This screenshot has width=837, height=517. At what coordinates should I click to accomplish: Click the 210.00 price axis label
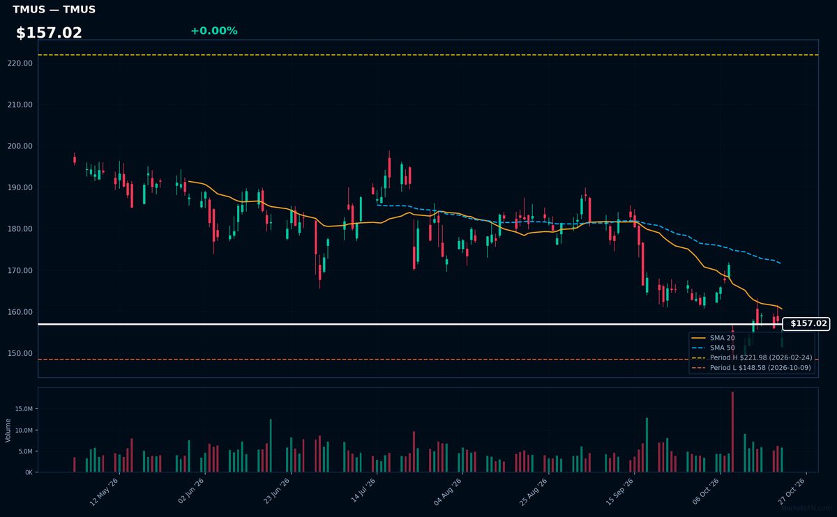20,105
